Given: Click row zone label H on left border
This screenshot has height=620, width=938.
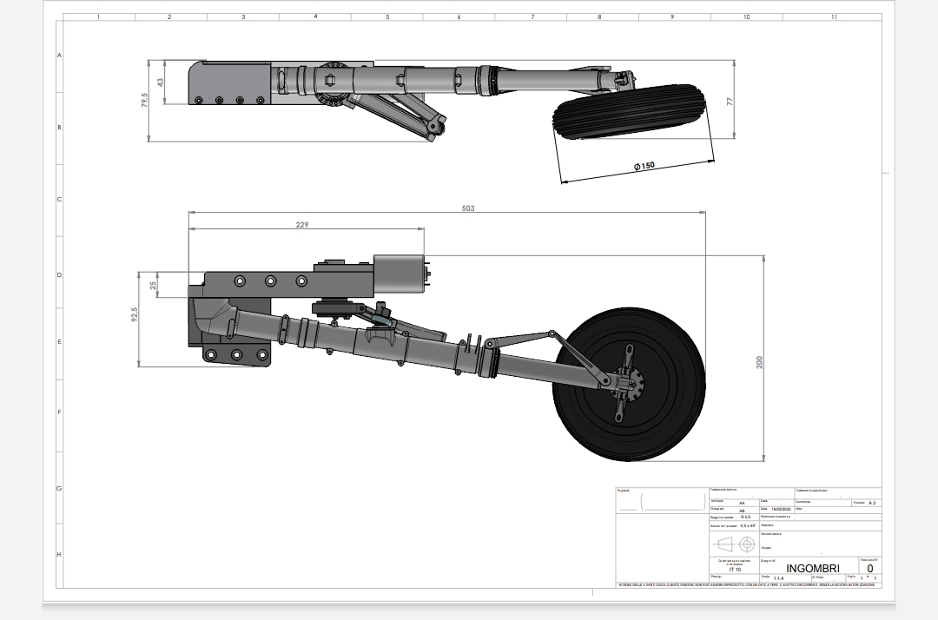Looking at the screenshot, I should (x=59, y=554).
